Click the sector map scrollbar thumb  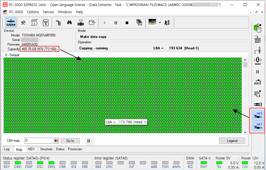tap(245, 65)
